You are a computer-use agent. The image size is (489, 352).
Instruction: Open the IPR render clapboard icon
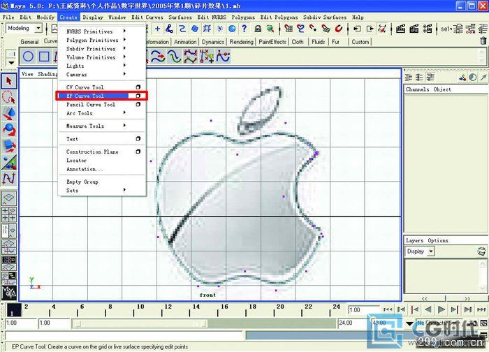click(x=414, y=29)
